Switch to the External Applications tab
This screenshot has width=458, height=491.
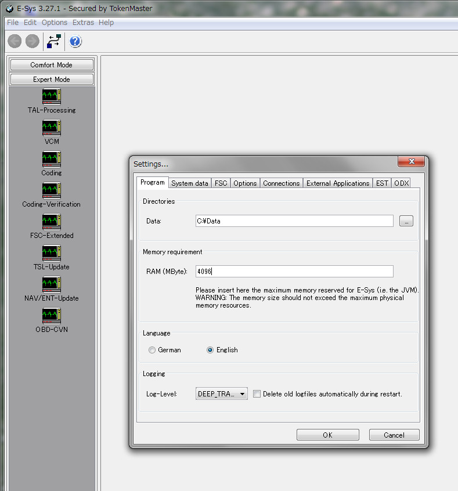click(x=338, y=183)
